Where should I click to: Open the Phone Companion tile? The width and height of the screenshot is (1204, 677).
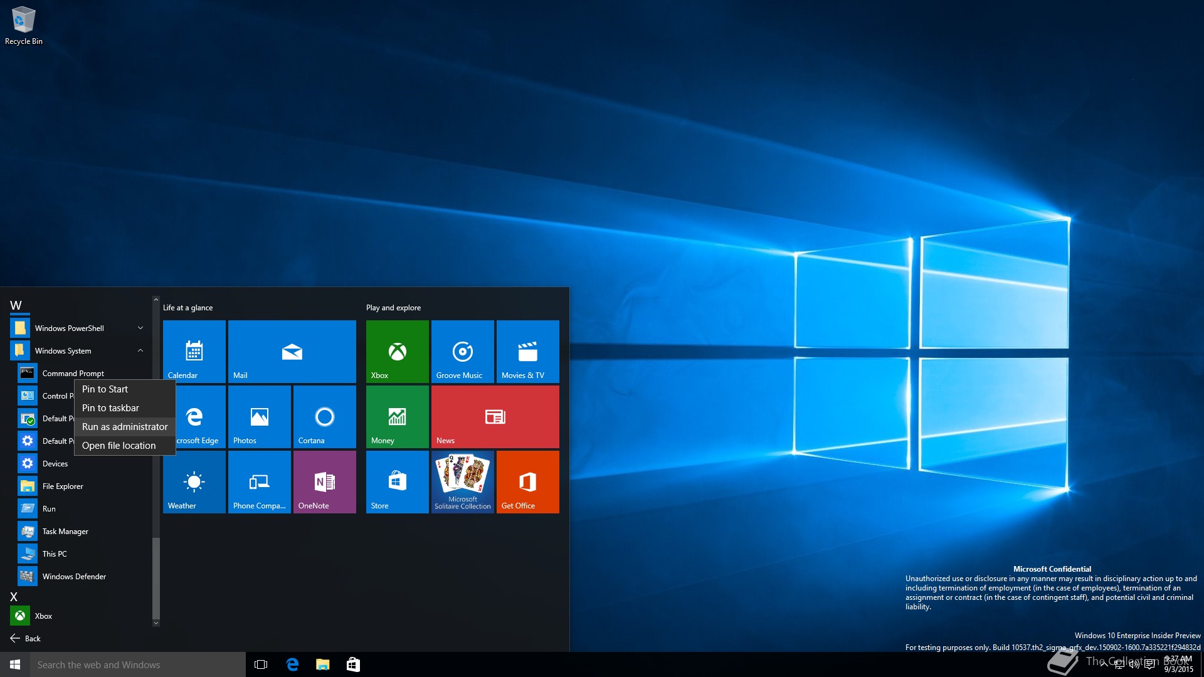point(260,482)
